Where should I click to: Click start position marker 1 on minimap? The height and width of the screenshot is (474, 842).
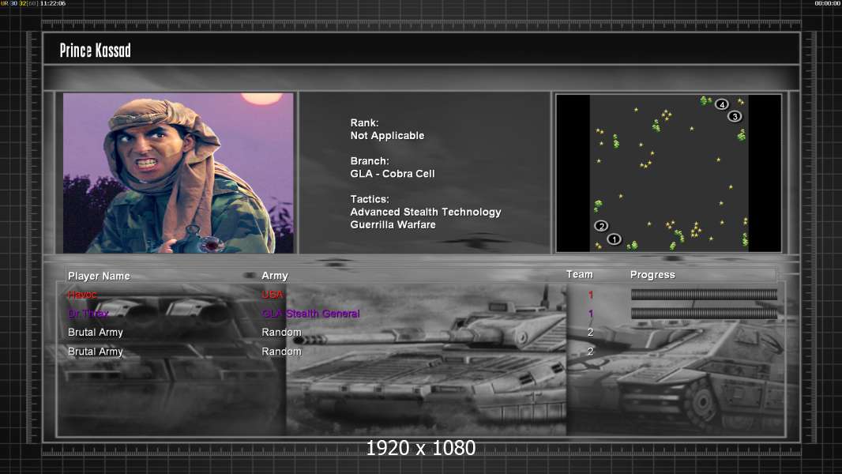(x=614, y=239)
